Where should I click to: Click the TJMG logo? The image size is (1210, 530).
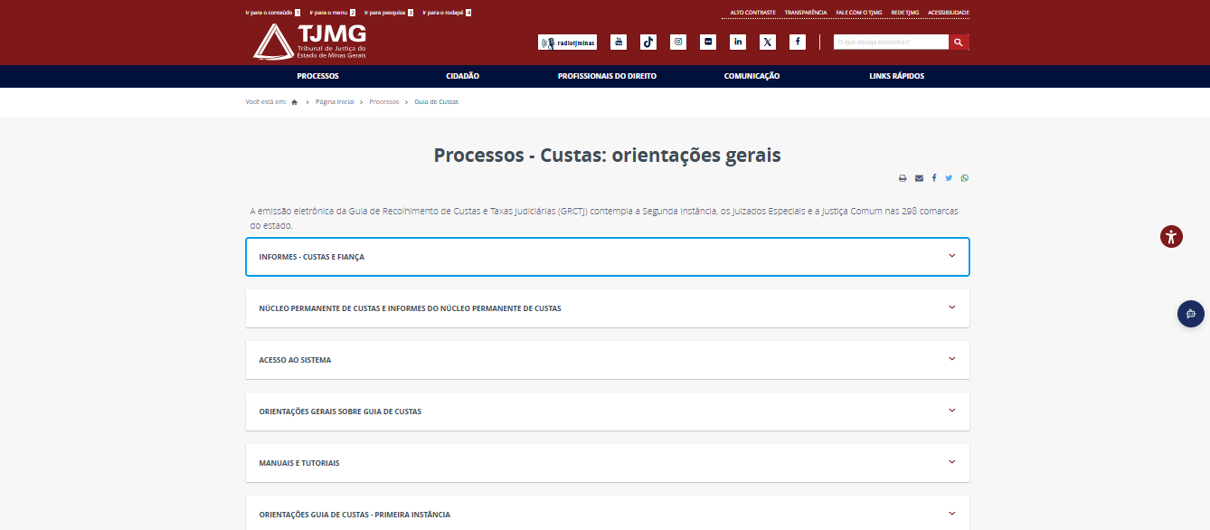(x=309, y=41)
